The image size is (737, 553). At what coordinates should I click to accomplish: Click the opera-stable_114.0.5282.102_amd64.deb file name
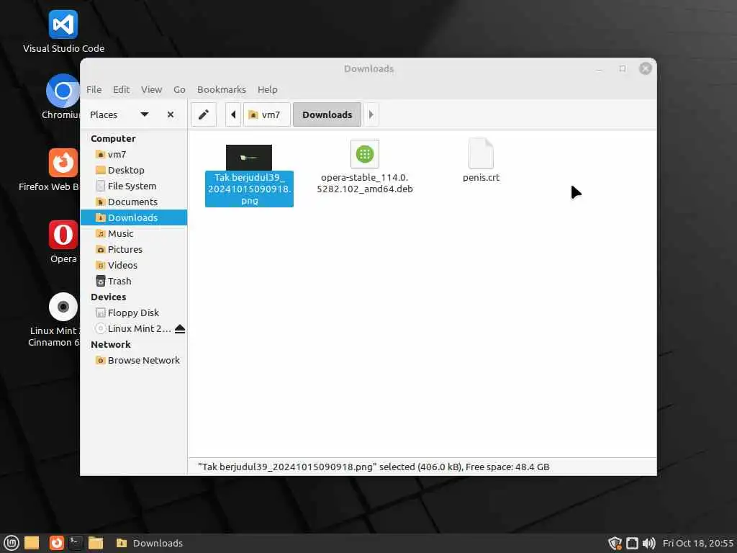365,184
